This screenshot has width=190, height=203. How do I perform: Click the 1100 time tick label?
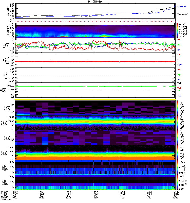(x=95, y=198)
